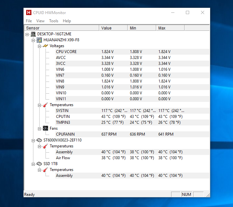Select the VIN11 row
This screenshot has width=233, height=207.
(x=132, y=99)
